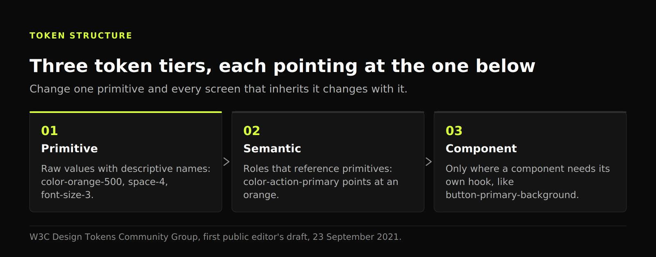
Task: Open the Primitive card heading
Action: (69, 149)
